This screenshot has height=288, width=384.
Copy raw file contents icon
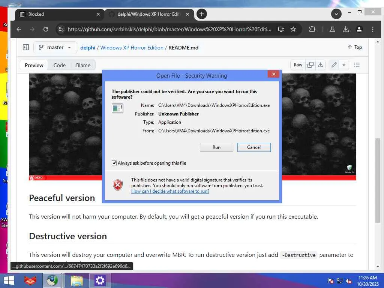pyautogui.click(x=310, y=65)
